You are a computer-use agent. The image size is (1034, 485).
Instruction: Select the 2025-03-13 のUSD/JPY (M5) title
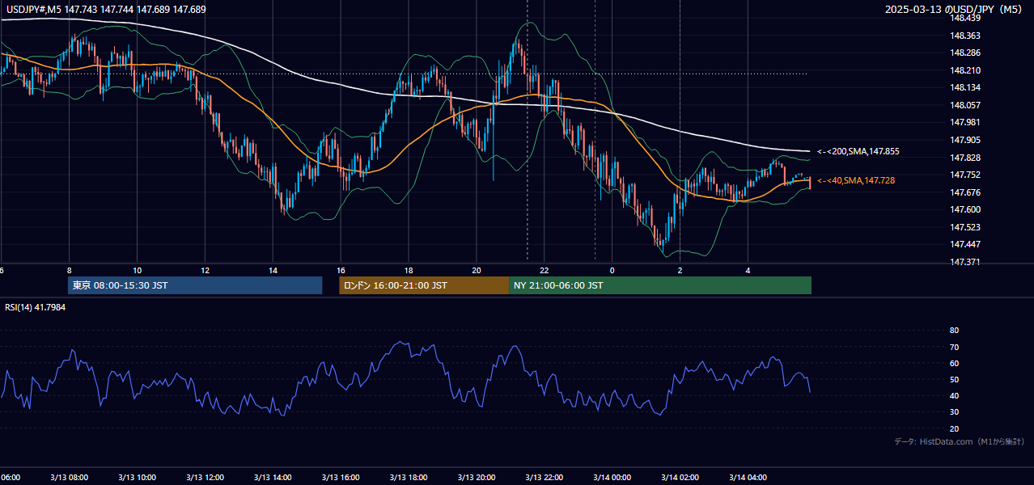955,10
